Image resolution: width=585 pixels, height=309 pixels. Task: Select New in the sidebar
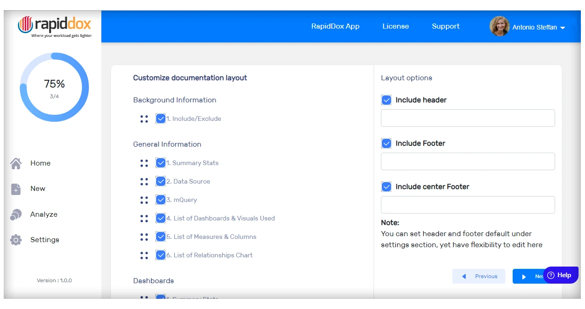pyautogui.click(x=38, y=189)
